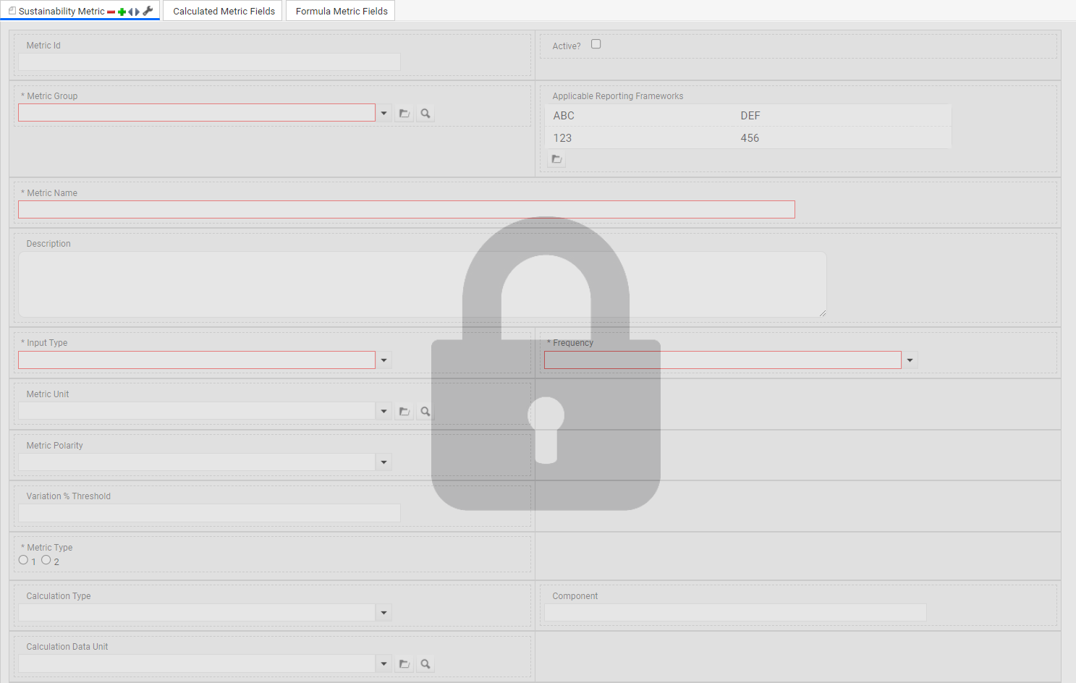
Task: Open the Frequency dropdown
Action: pos(910,360)
